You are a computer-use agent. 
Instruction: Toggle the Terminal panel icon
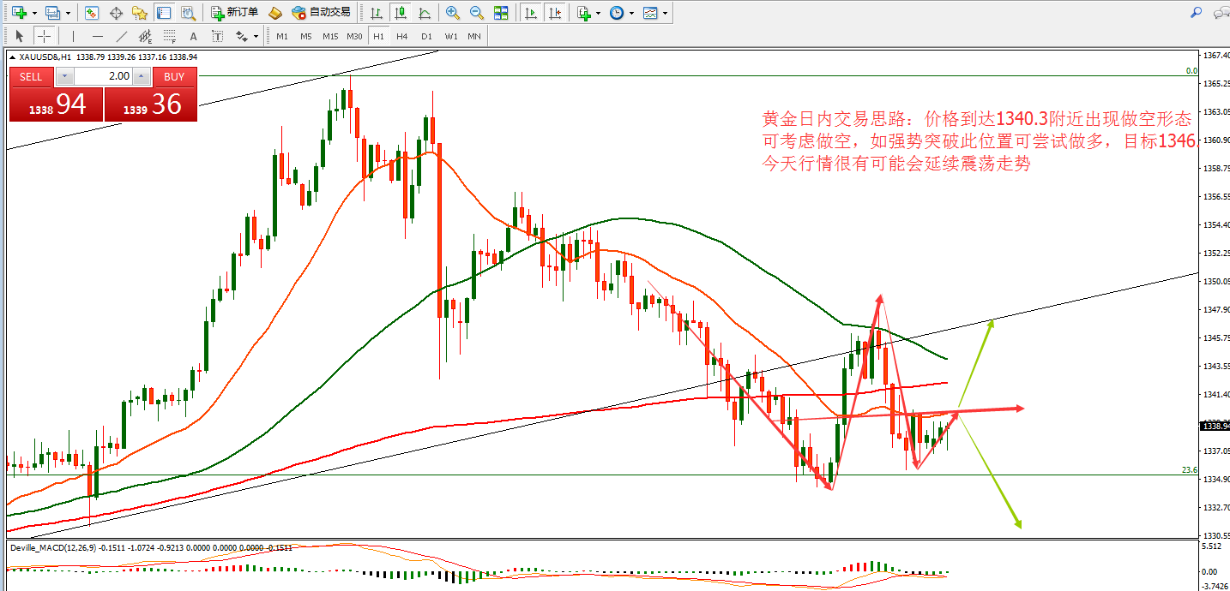pyautogui.click(x=163, y=13)
